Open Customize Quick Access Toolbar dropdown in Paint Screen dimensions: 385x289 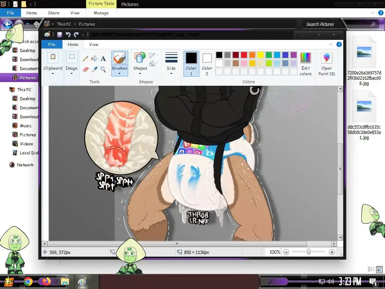tap(83, 35)
